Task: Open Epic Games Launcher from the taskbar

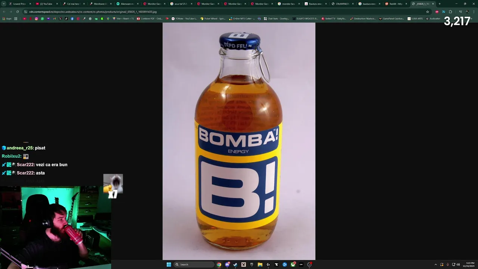Action: coord(252,265)
